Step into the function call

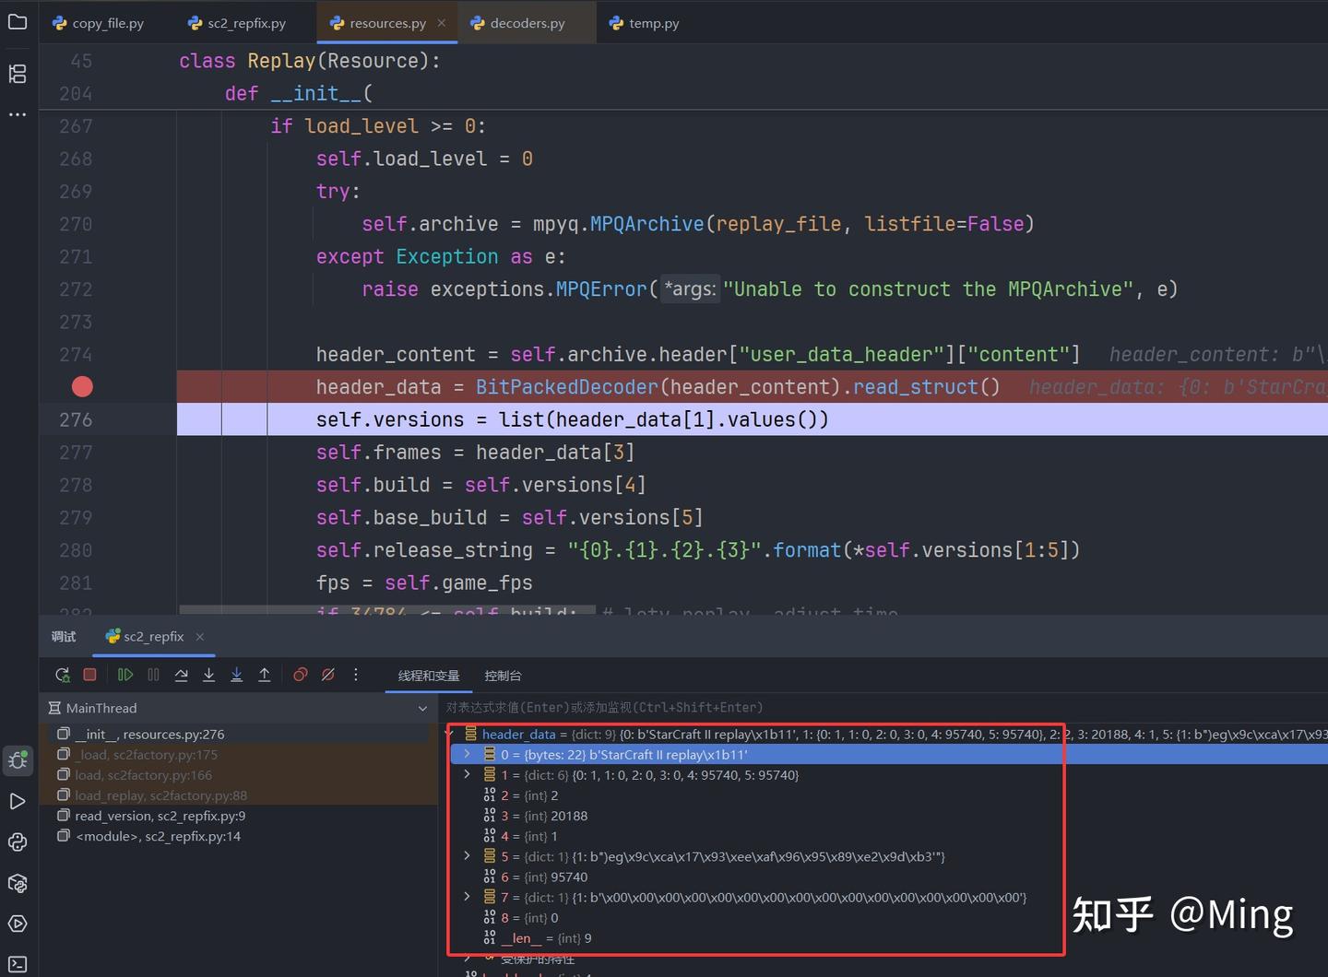point(208,675)
